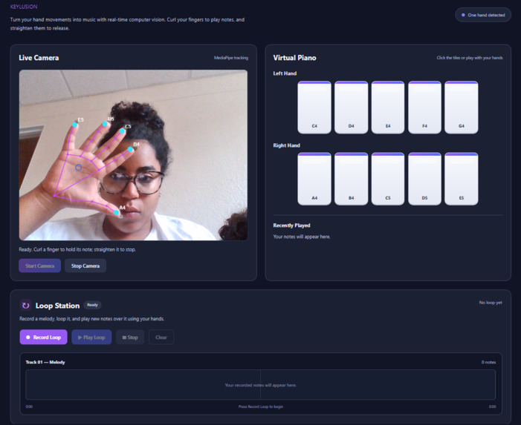Click the Right Hand label

(286, 145)
